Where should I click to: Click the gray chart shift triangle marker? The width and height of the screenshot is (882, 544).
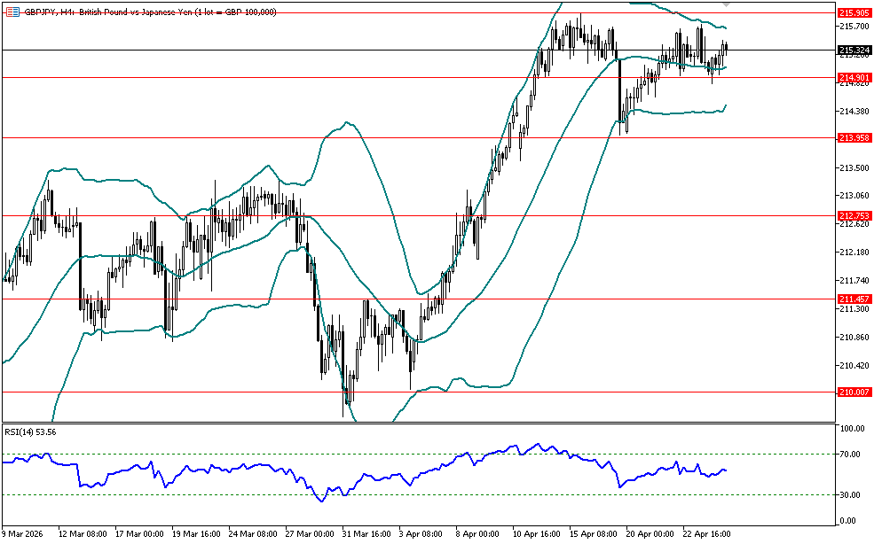(x=727, y=5)
